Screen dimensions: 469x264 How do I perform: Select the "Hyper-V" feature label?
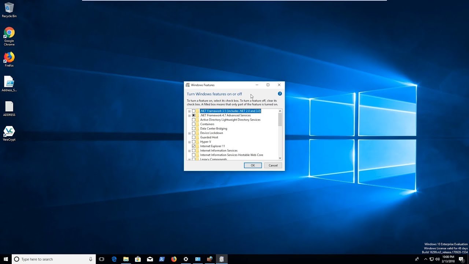click(x=206, y=142)
